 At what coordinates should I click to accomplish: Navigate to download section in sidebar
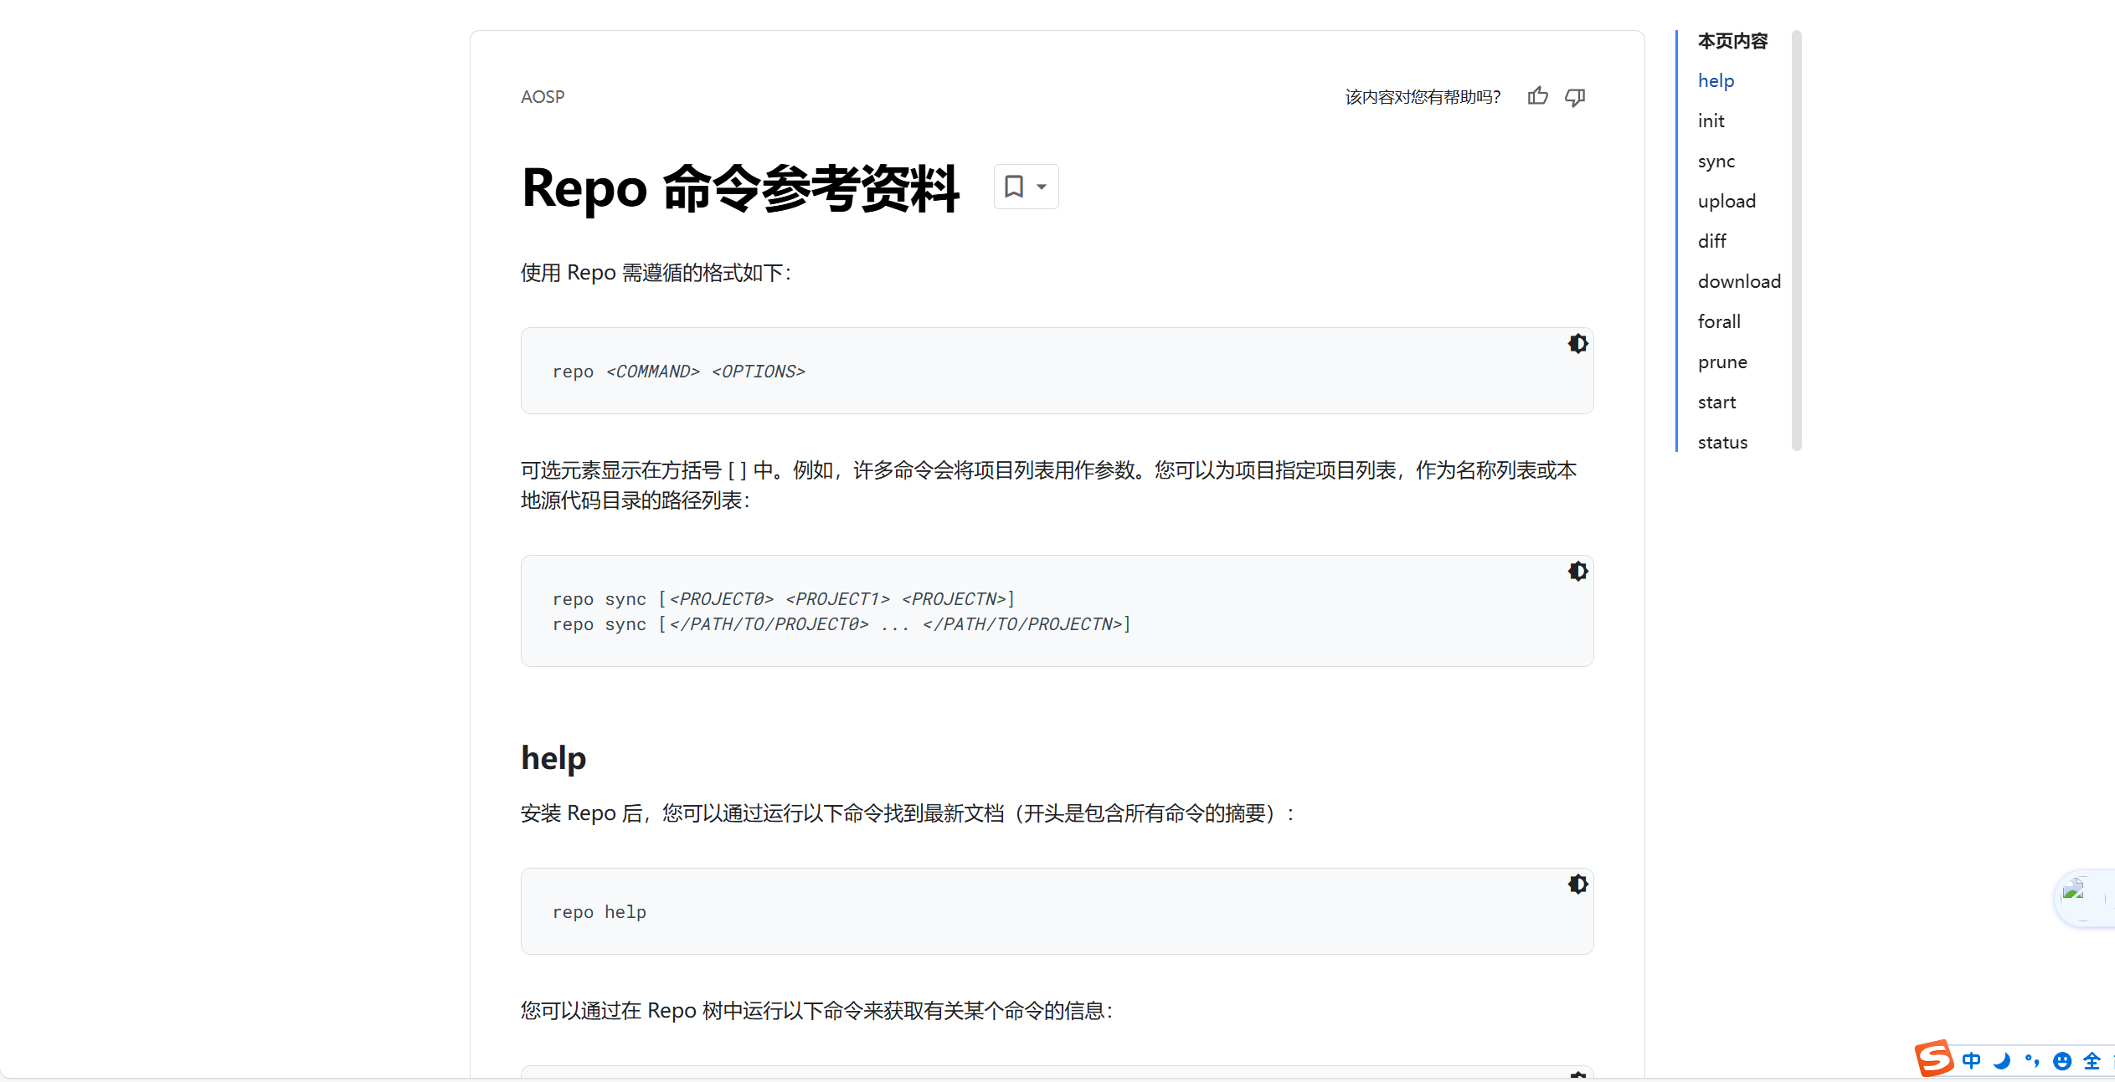1738,282
